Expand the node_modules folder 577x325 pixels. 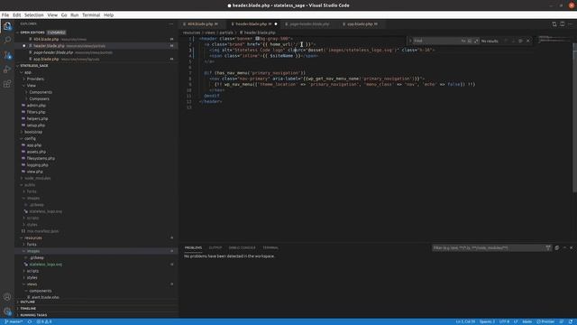coord(38,179)
